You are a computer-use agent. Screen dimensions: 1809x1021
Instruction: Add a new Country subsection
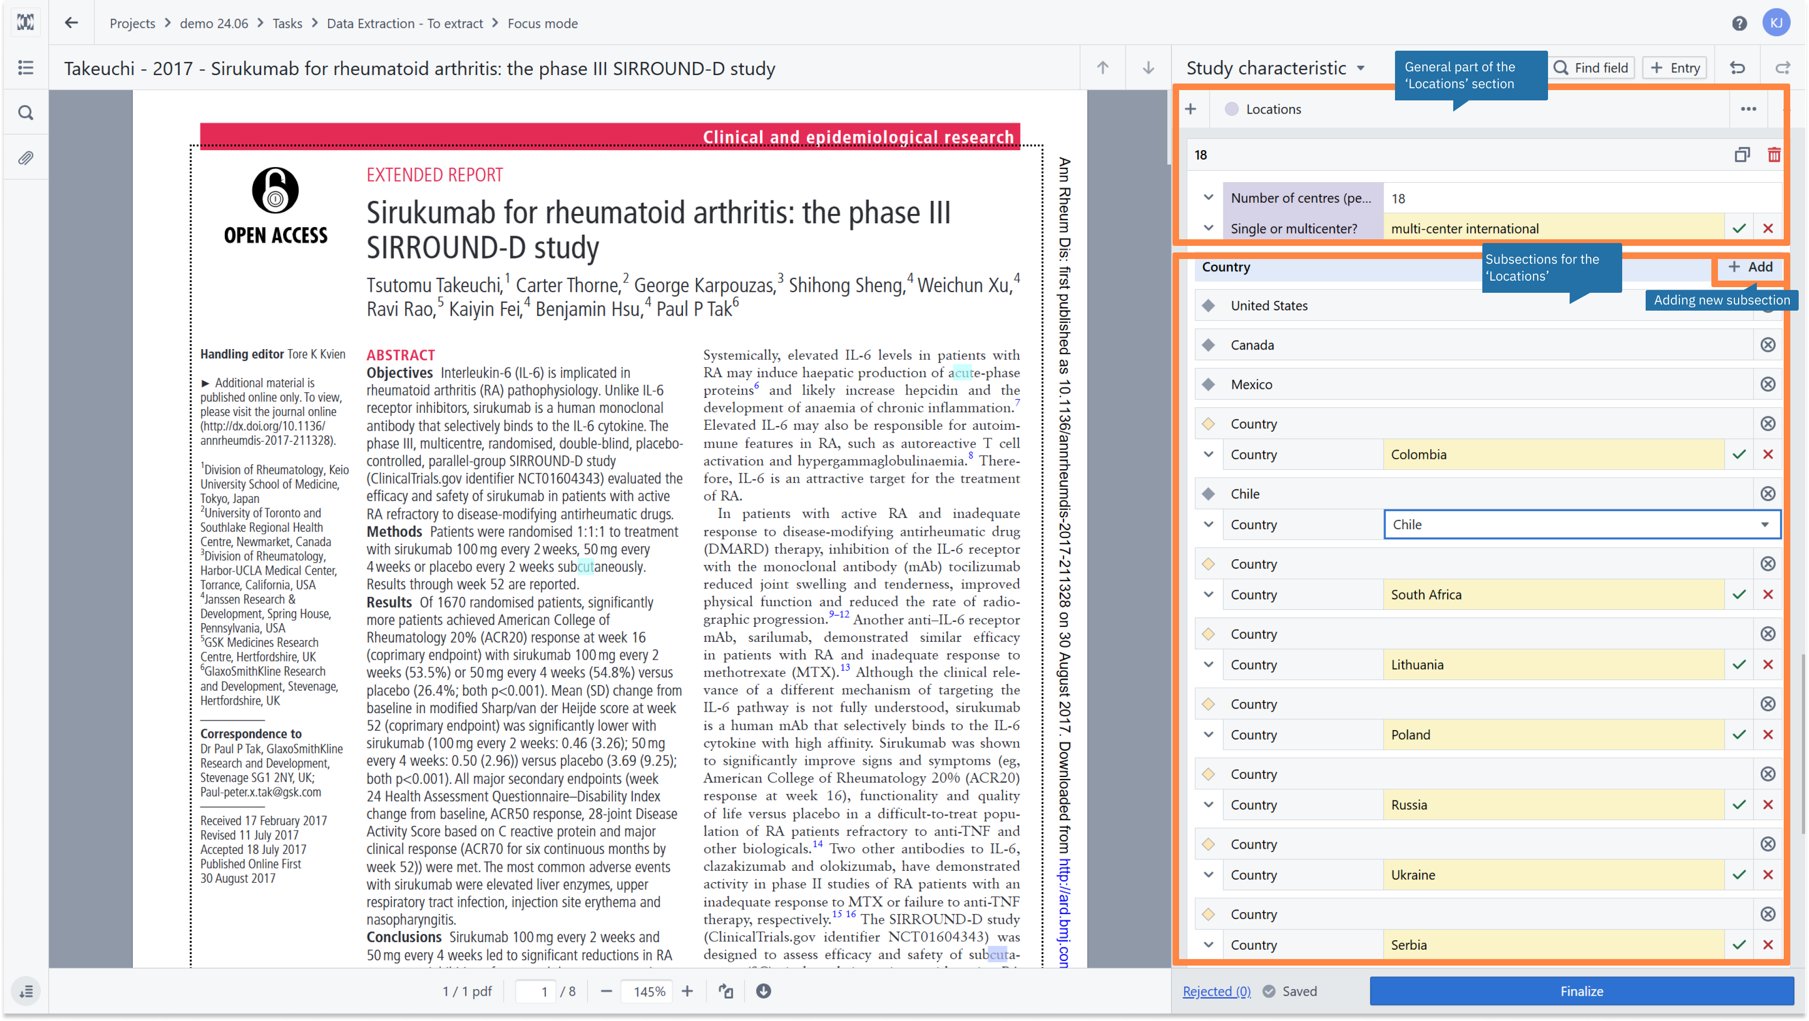1749,267
